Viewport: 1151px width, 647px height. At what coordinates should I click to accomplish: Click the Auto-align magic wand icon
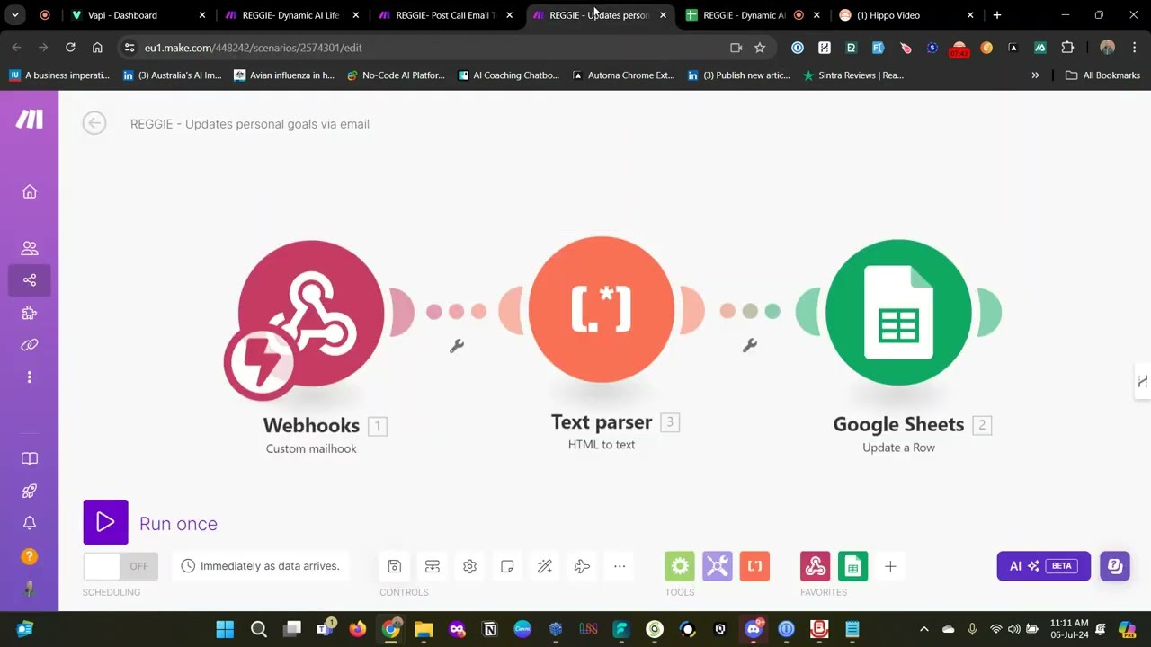(x=544, y=566)
